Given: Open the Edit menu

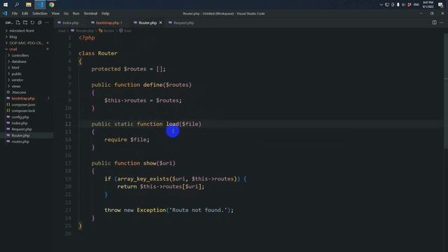Looking at the screenshot, I should [25, 13].
